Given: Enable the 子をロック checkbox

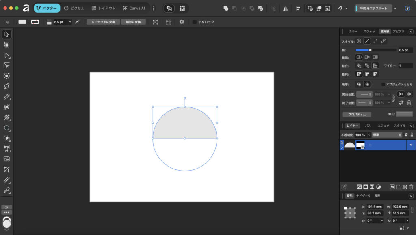Looking at the screenshot, I should pos(195,22).
